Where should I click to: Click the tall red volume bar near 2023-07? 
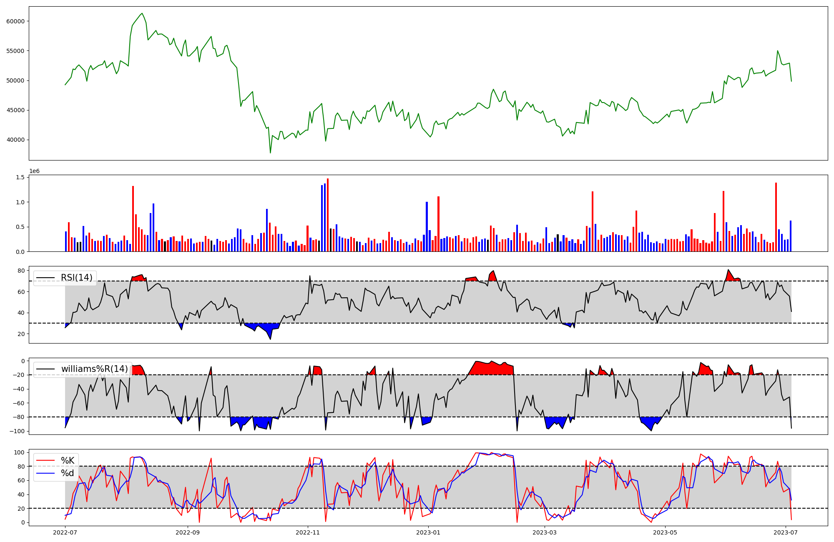point(776,217)
